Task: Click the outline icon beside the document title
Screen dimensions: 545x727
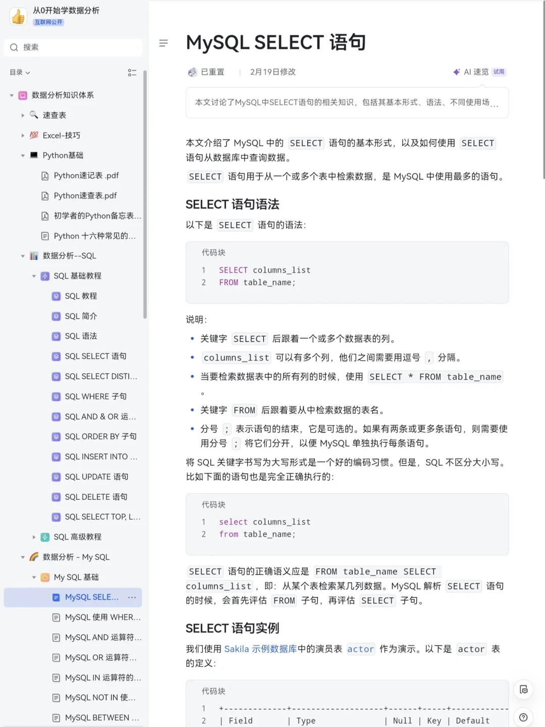Action: click(163, 43)
